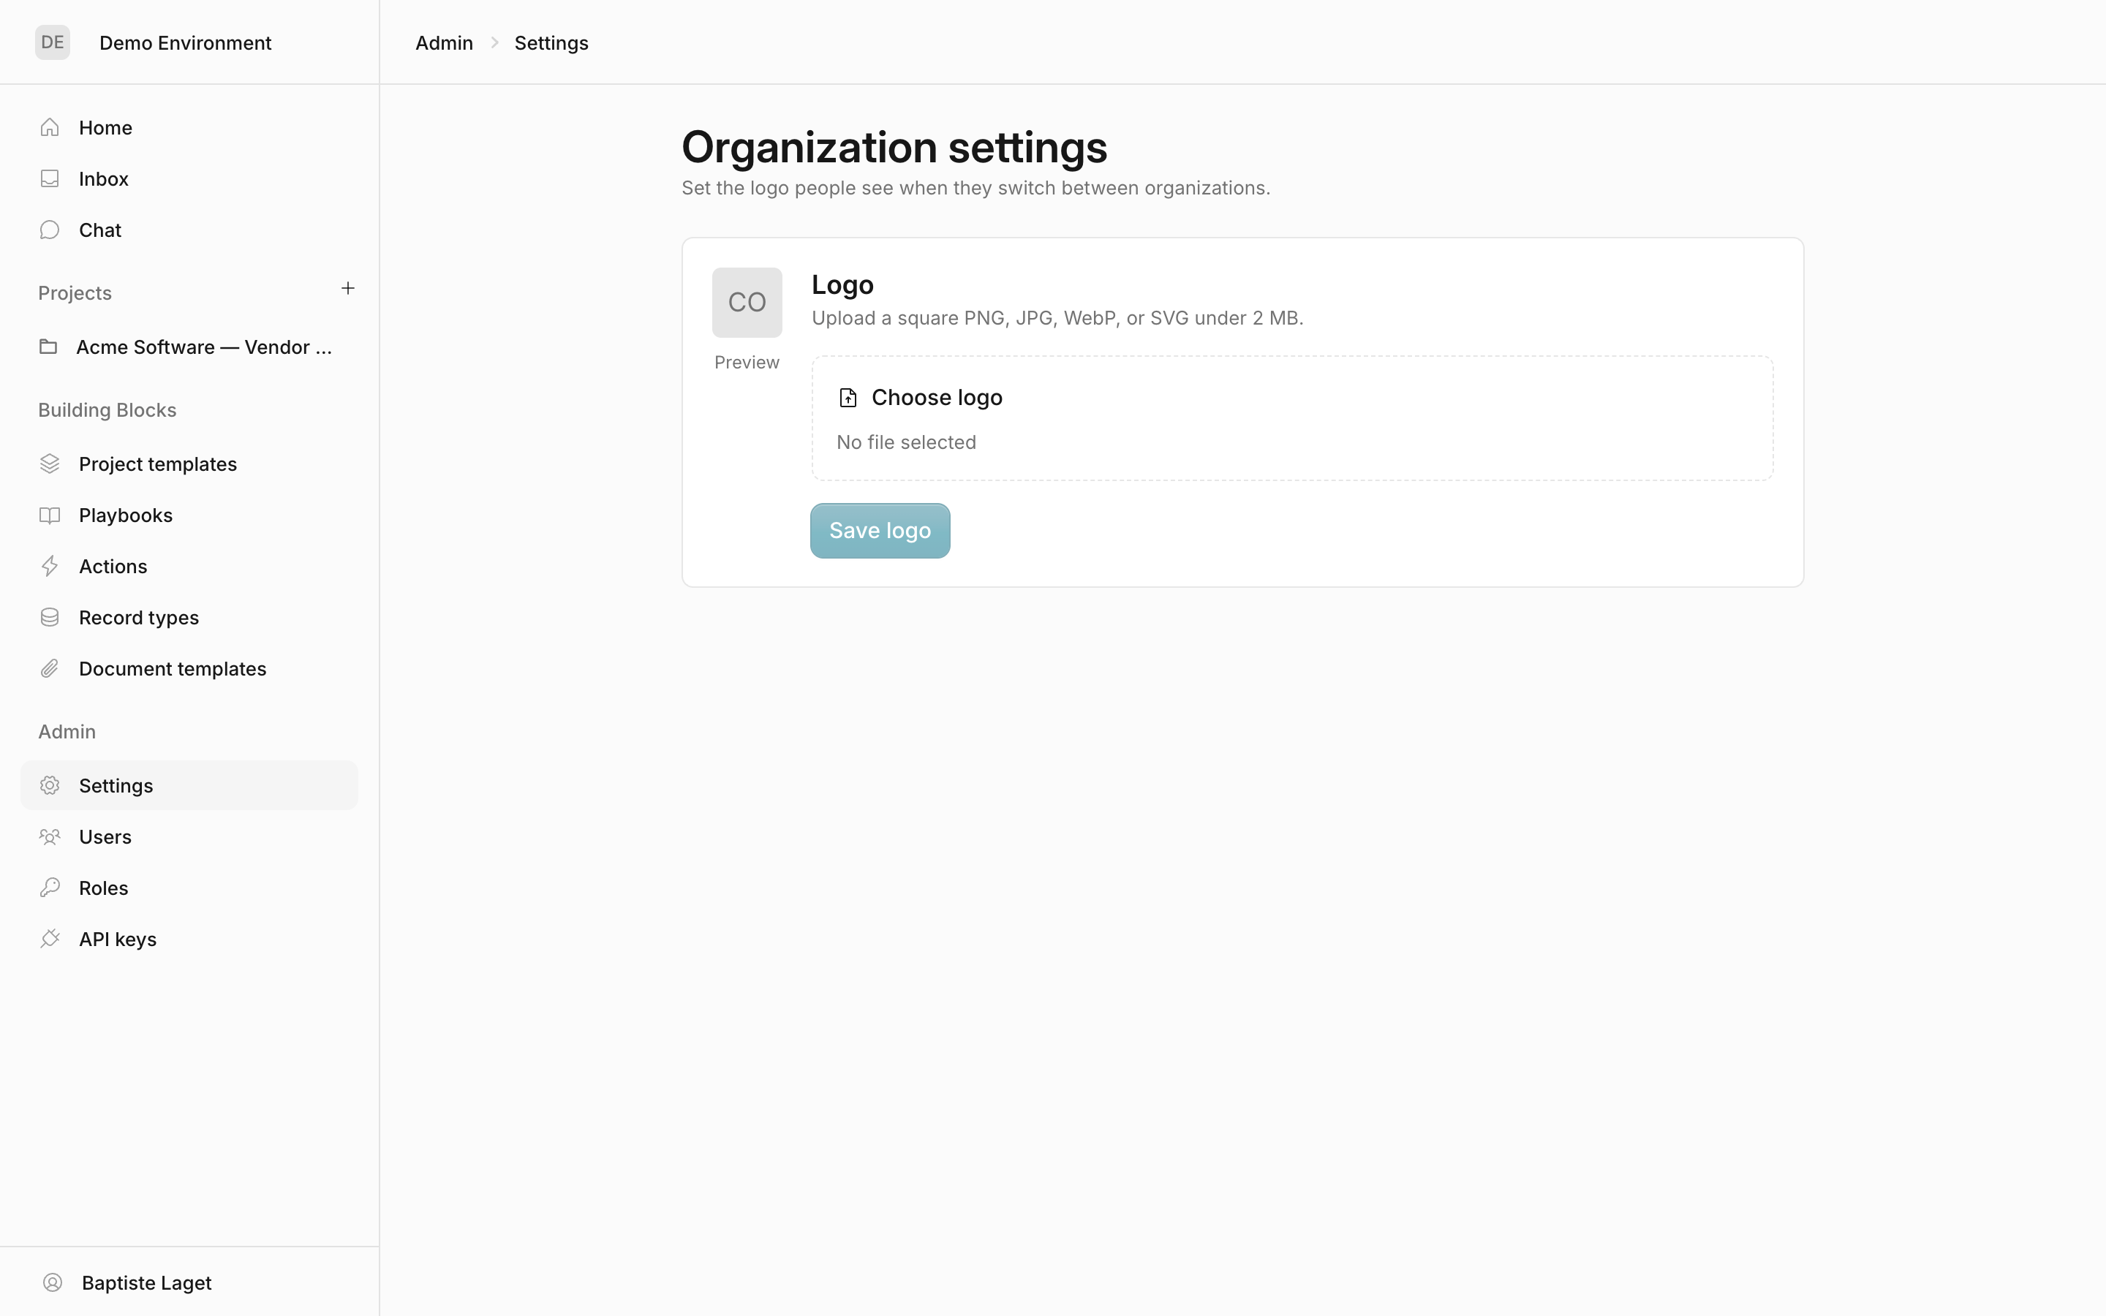Image resolution: width=2106 pixels, height=1316 pixels.
Task: Open the Inbox tray icon
Action: click(50, 178)
